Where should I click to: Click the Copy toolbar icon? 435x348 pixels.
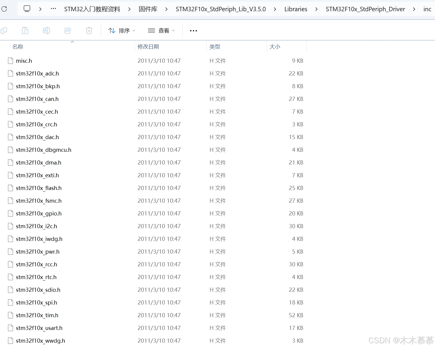pyautogui.click(x=4, y=30)
